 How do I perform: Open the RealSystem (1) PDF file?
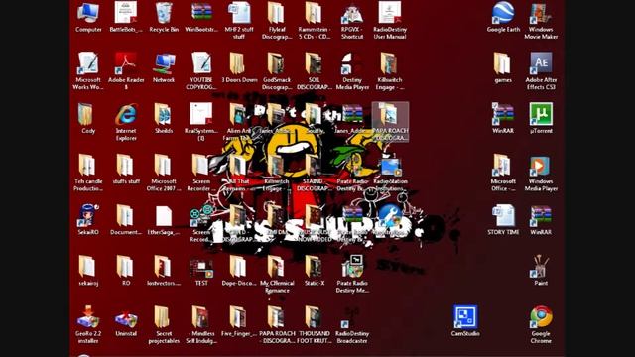pos(201,114)
